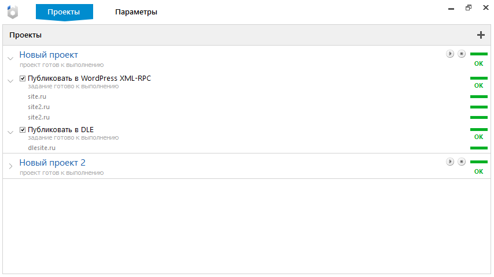Collapse the WordPress XML-RPC task list
Image resolution: width=494 pixels, height=277 pixels.
pyautogui.click(x=10, y=81)
